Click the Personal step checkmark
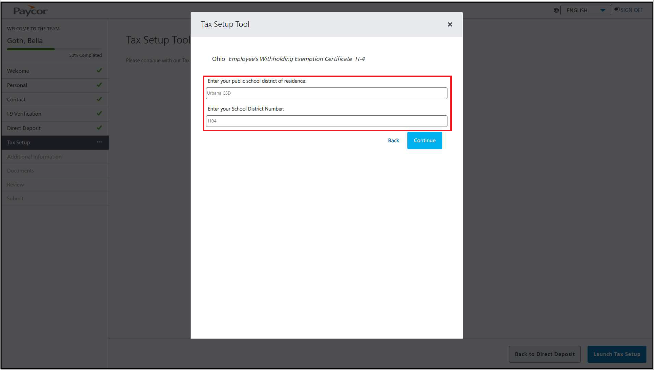Viewport: 654px width, 370px height. point(99,85)
